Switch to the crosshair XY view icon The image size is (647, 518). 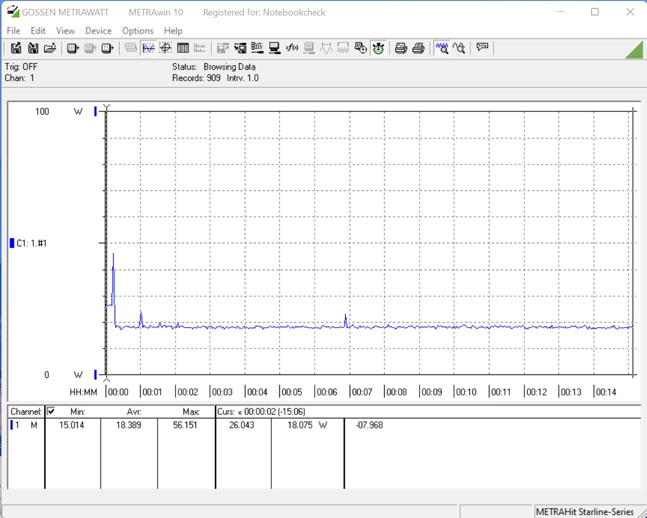pos(166,48)
